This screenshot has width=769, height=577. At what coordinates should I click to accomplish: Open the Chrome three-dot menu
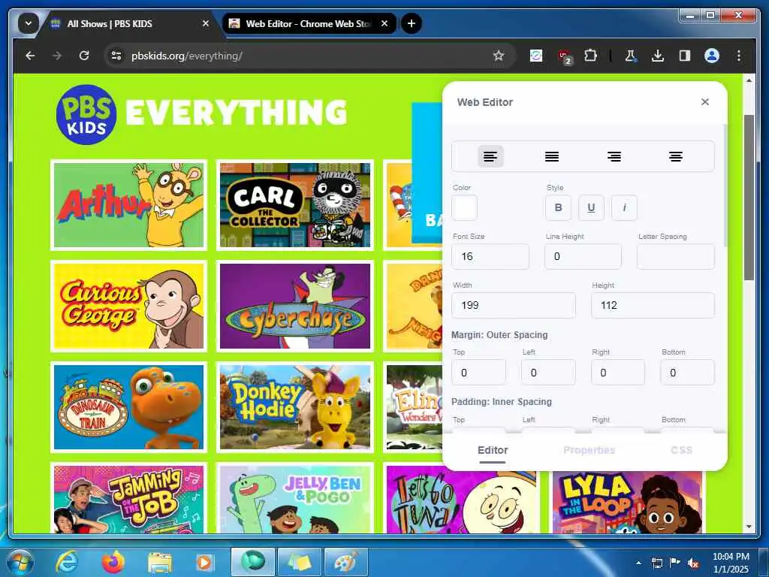coord(739,56)
